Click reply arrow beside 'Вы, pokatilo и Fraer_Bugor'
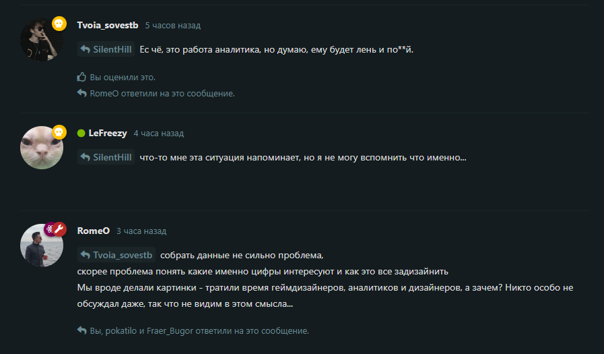604x354 pixels. [81, 330]
